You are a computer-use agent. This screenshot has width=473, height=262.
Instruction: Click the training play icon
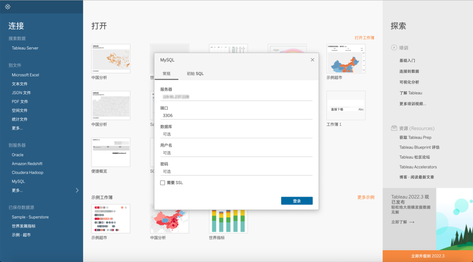click(x=394, y=48)
